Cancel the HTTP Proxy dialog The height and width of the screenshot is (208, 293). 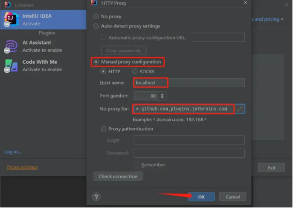[x=233, y=197]
